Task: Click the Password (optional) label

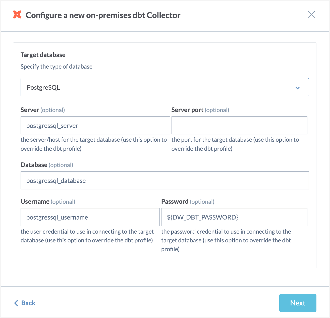Action: tap(188, 202)
